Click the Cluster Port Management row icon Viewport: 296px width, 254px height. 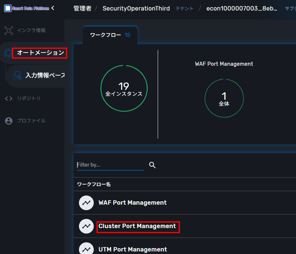pos(86,226)
